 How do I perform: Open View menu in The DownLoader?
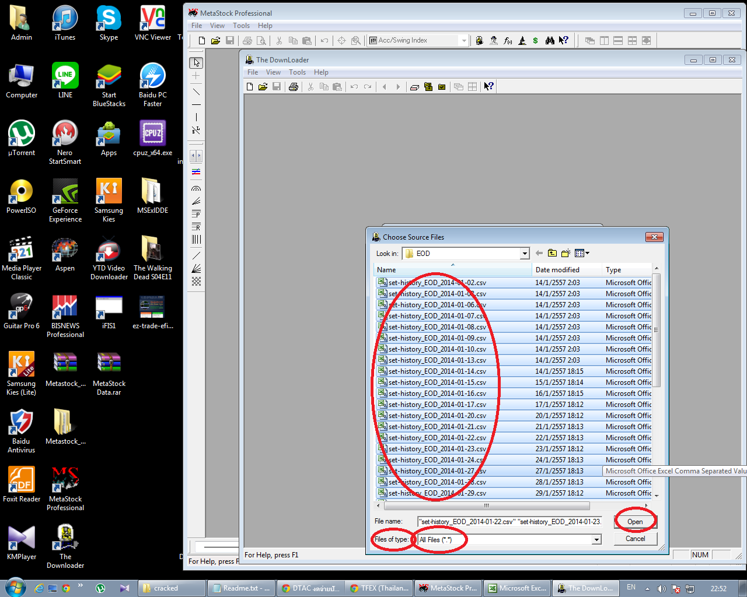273,72
